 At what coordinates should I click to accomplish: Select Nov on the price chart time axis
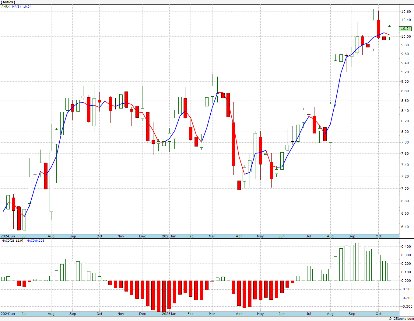[121, 236]
